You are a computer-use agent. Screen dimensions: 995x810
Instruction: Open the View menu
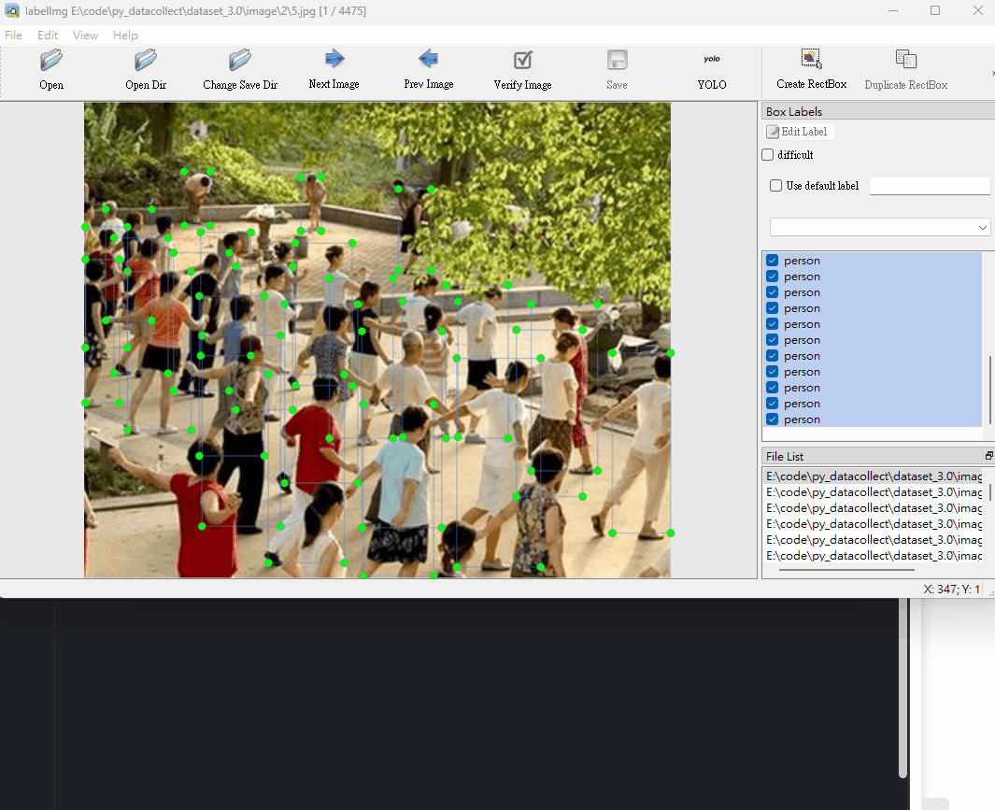point(85,36)
